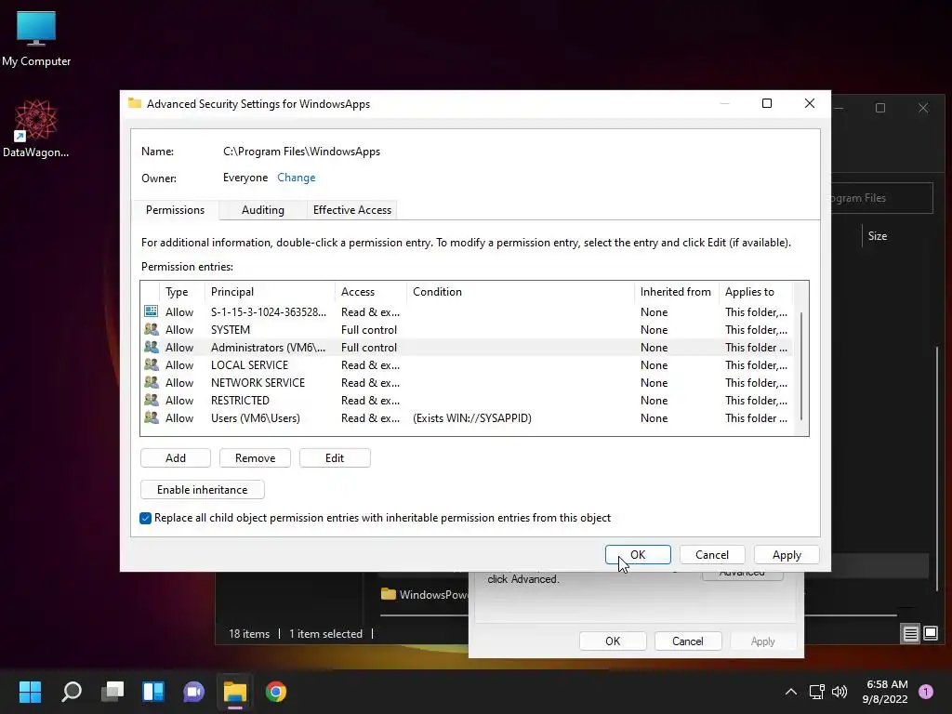Click the Size column header in Explorer

tap(878, 235)
